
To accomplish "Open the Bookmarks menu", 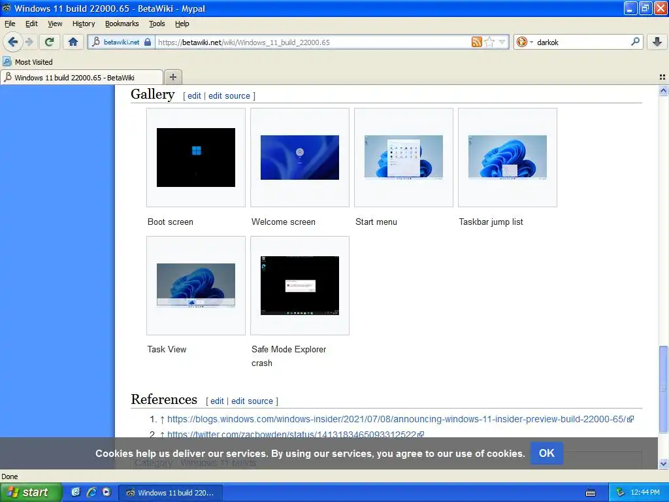I will tap(122, 24).
